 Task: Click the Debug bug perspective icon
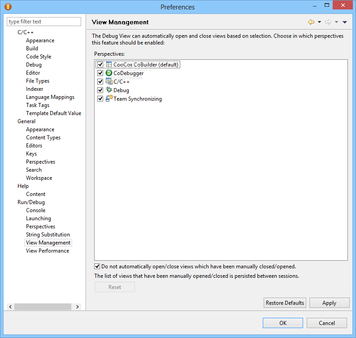pyautogui.click(x=109, y=90)
